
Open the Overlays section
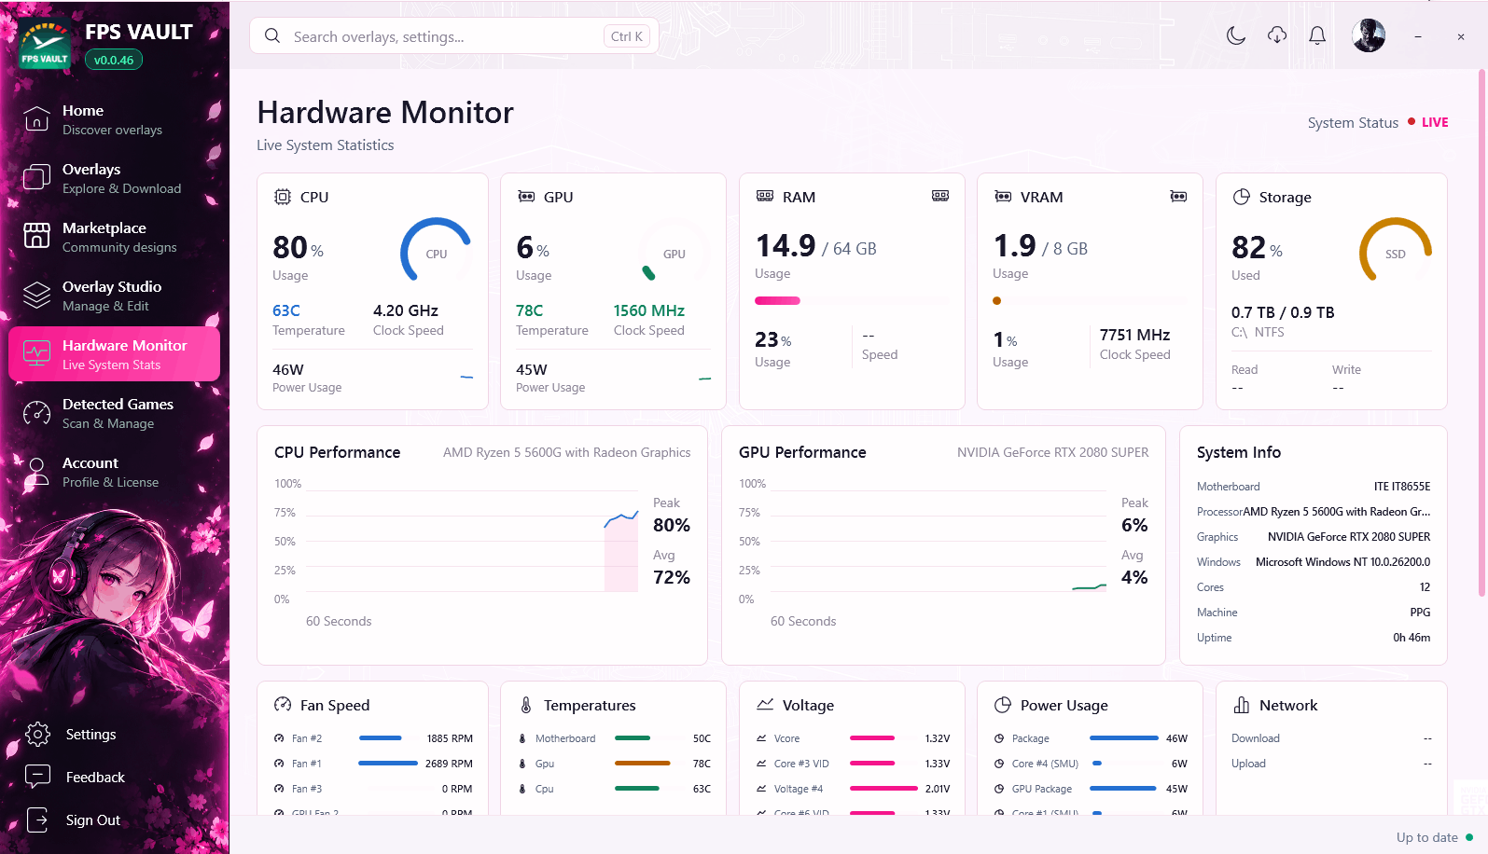pyautogui.click(x=115, y=178)
